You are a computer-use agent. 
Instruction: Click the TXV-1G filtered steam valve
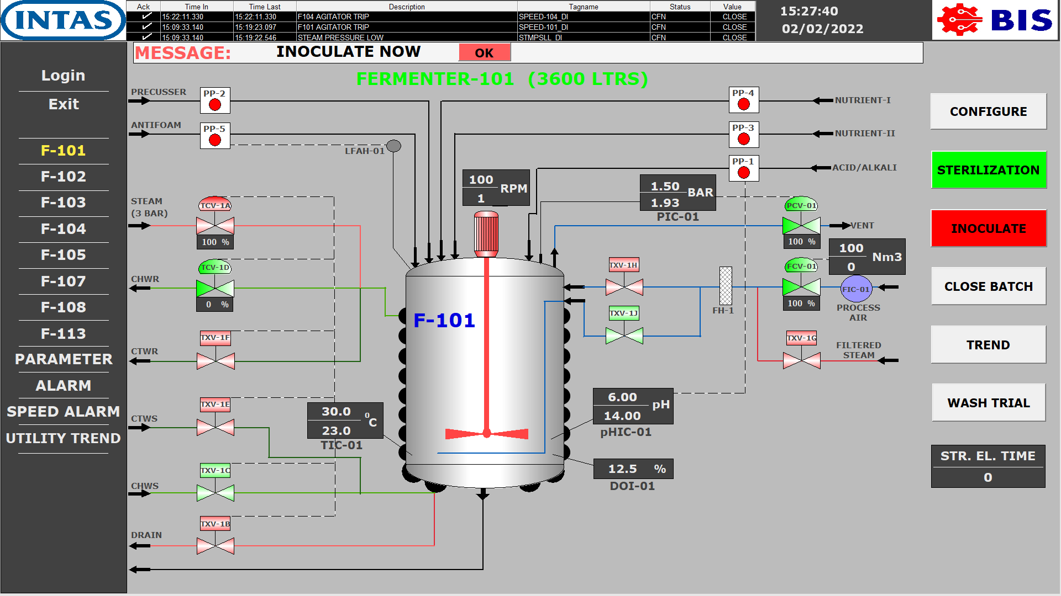[x=801, y=360]
